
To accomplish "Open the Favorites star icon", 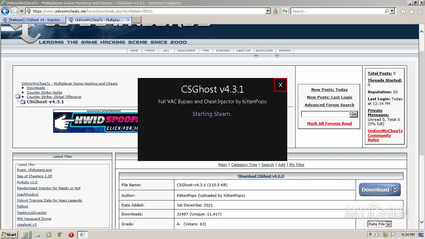I will 411,12.
